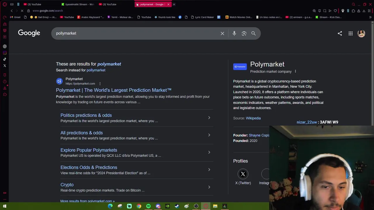This screenshot has height=210, width=374.
Task: Open File Explorer from the taskbar
Action: click(x=215, y=206)
